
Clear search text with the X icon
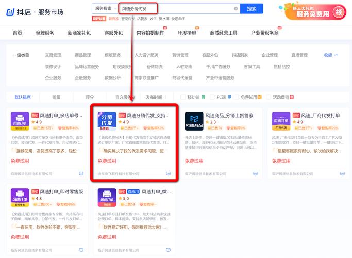click(236, 9)
